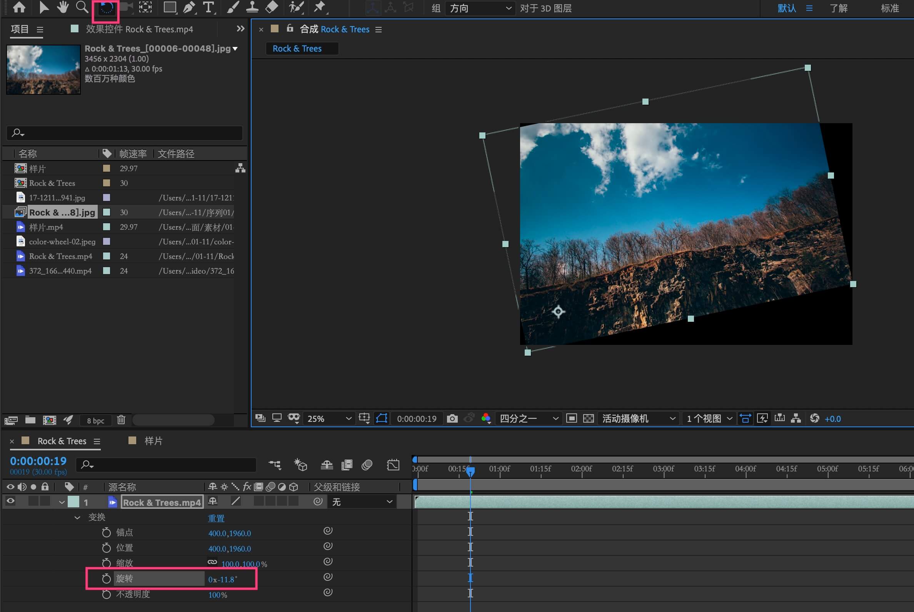Select the Type tool
The height and width of the screenshot is (612, 914).
point(208,7)
